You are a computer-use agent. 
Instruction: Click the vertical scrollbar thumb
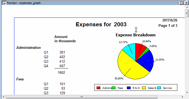click(187, 13)
